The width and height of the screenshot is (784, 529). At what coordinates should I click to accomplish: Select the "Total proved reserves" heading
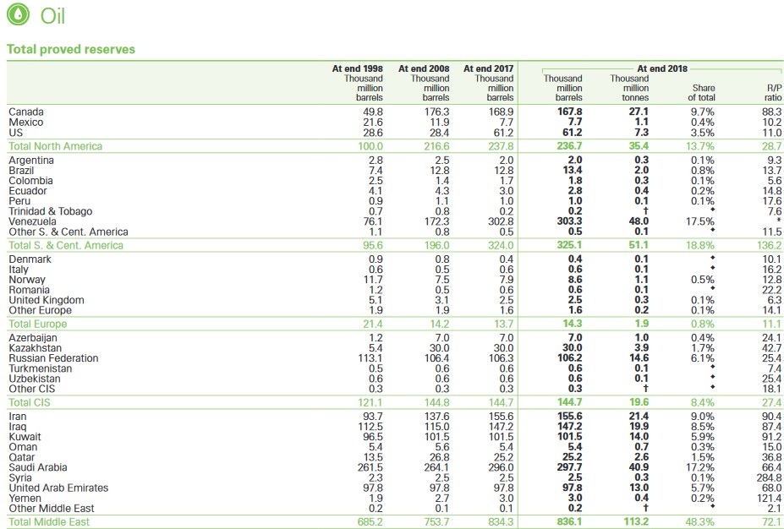coord(71,49)
